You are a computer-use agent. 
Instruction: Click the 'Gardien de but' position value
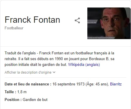coord(35,100)
